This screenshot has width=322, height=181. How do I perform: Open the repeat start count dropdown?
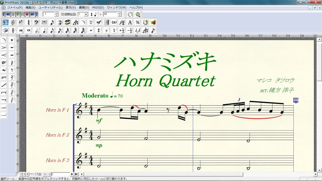click(86, 14)
